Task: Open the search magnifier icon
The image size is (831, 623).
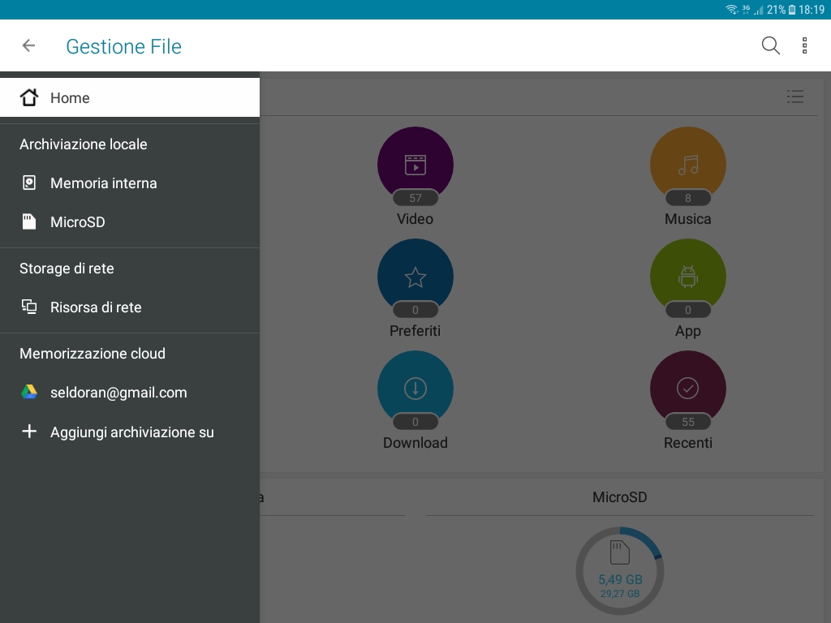Action: coord(771,45)
